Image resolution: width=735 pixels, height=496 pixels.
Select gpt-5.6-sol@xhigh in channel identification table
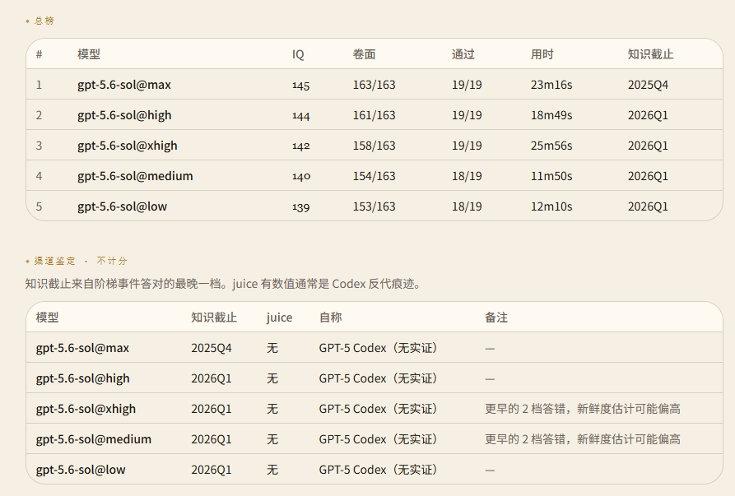click(x=86, y=409)
